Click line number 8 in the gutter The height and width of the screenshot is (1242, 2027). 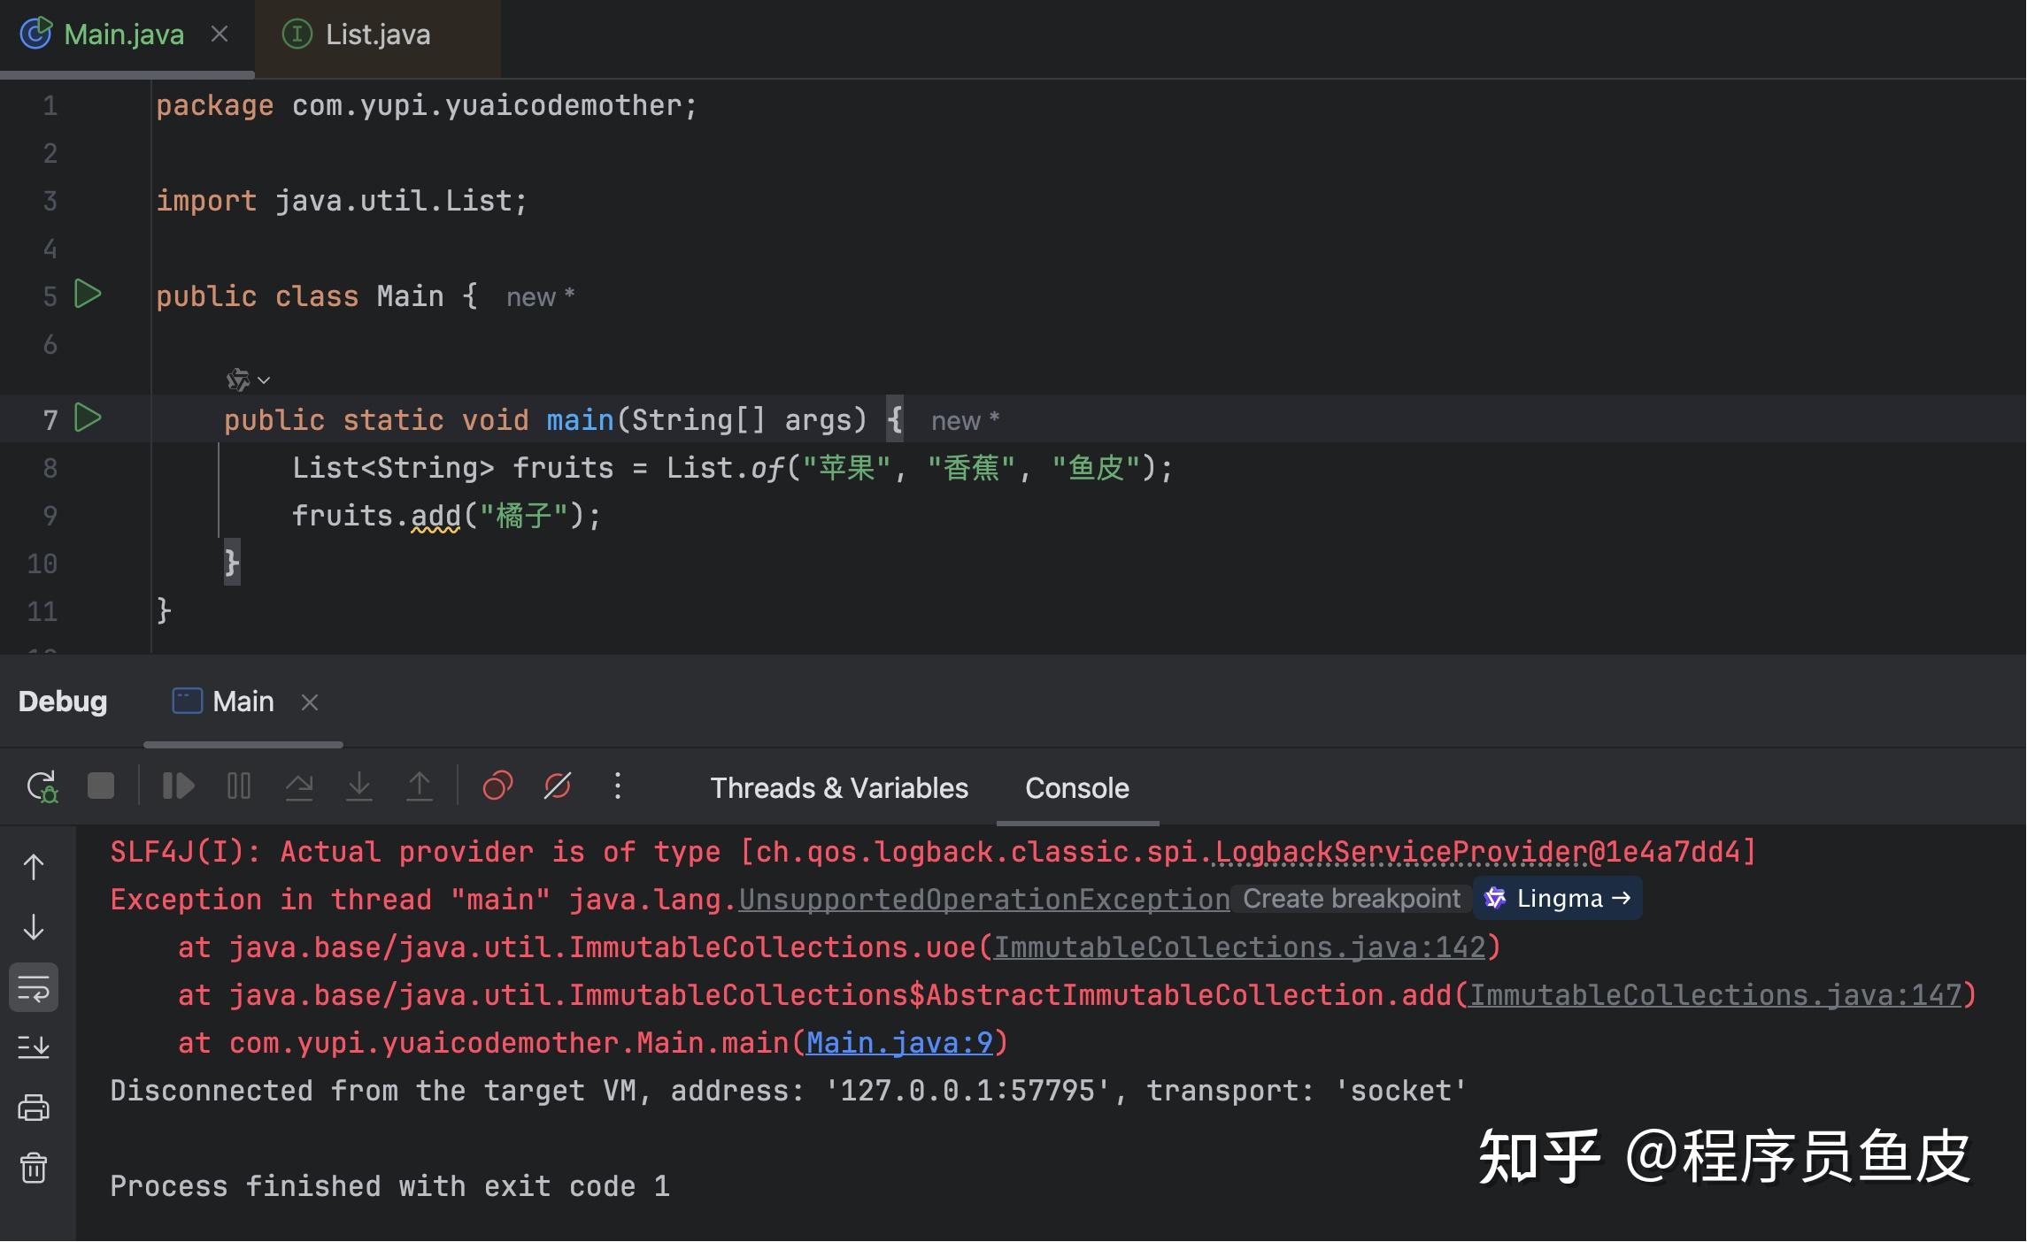(50, 468)
